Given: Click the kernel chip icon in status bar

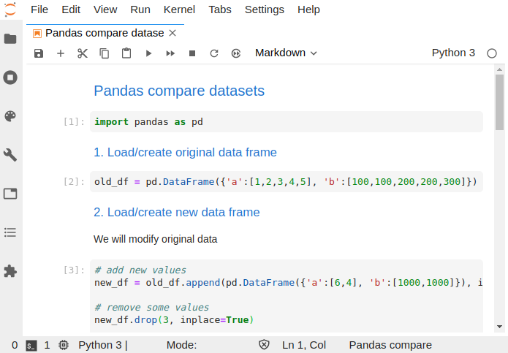Looking at the screenshot, I should [64, 345].
